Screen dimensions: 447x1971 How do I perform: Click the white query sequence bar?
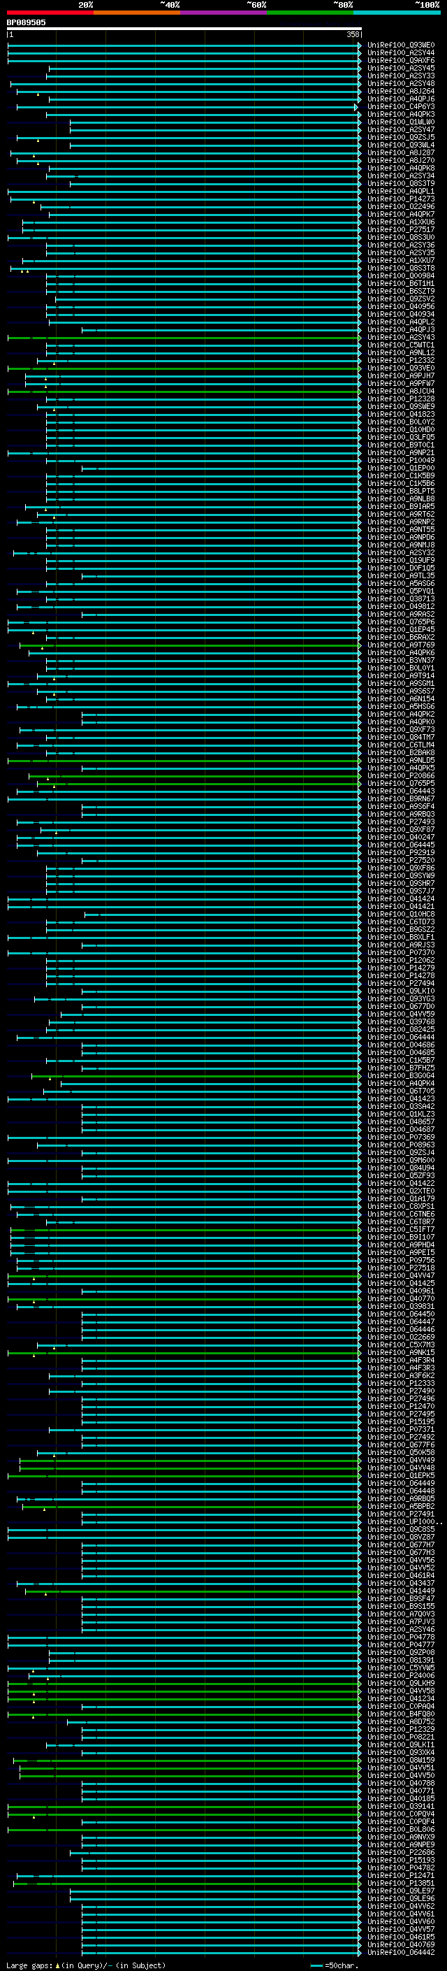[x=184, y=29]
